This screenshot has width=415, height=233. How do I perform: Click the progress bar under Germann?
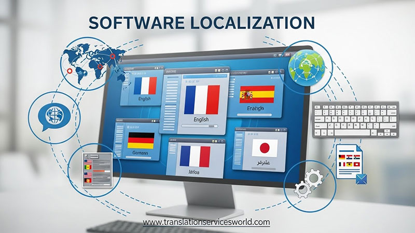[x=139, y=158]
